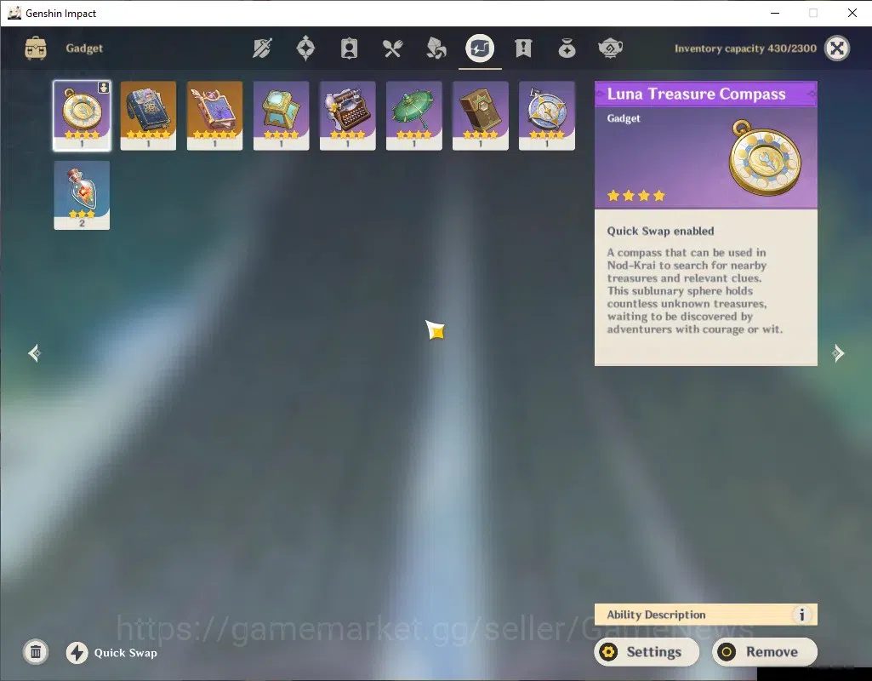Click the Luna Treasure Compass title

[696, 94]
